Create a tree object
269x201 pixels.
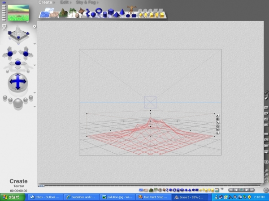click(72, 13)
